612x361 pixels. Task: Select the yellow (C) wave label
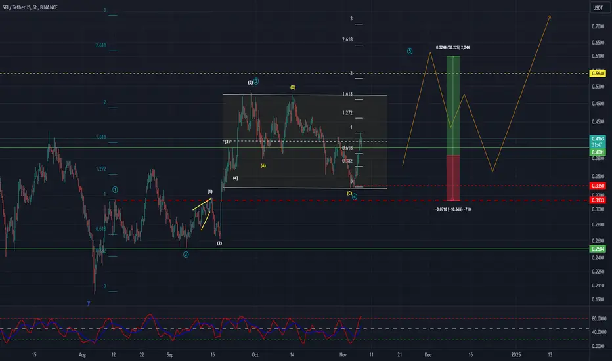coord(349,193)
